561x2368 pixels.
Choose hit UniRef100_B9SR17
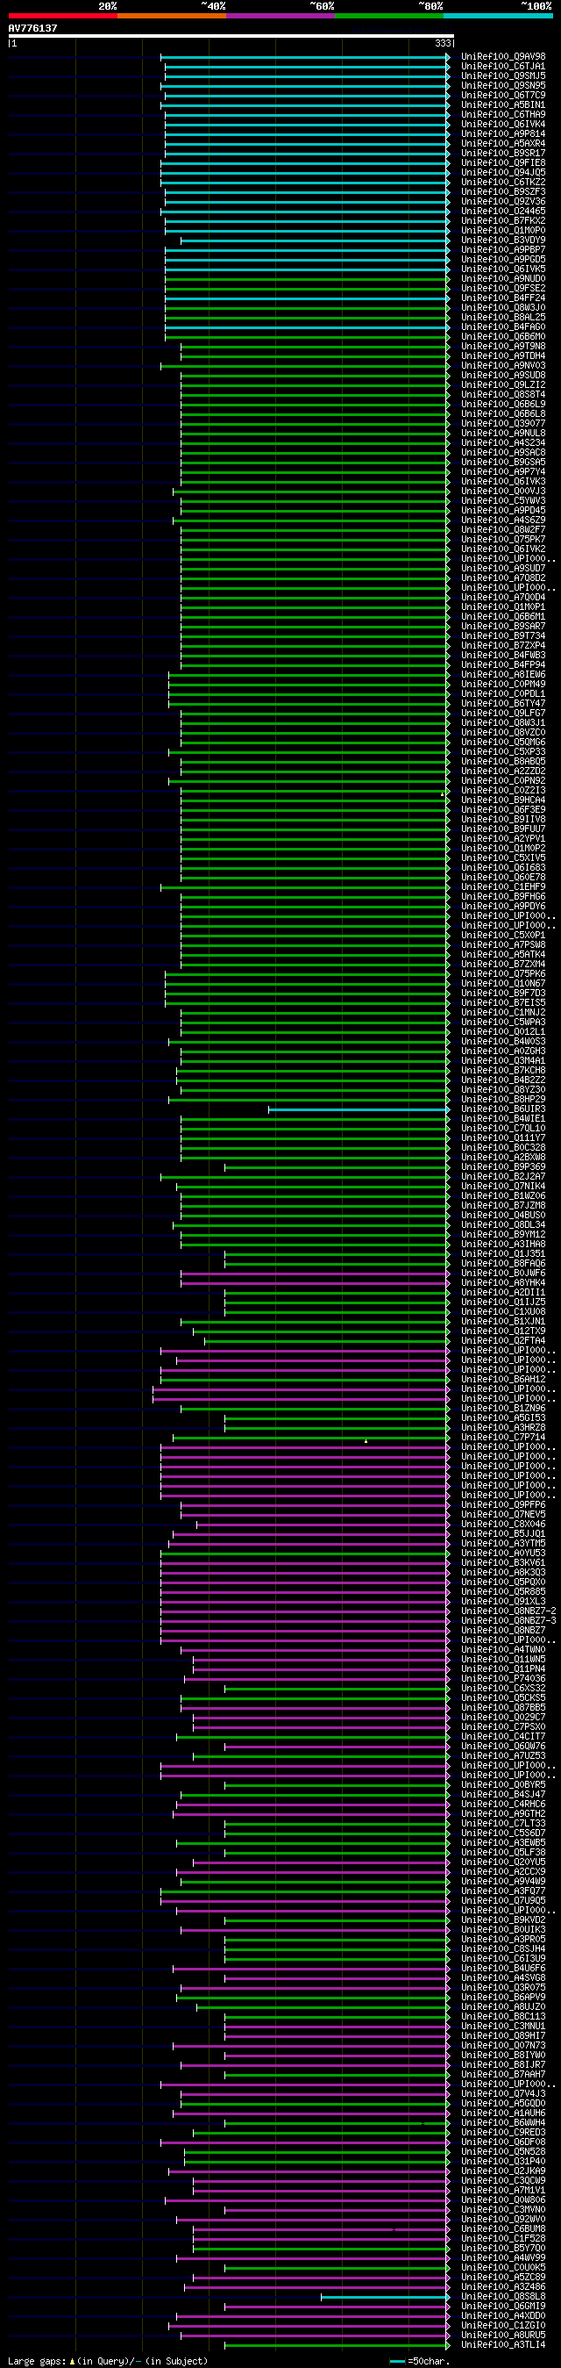tap(503, 154)
